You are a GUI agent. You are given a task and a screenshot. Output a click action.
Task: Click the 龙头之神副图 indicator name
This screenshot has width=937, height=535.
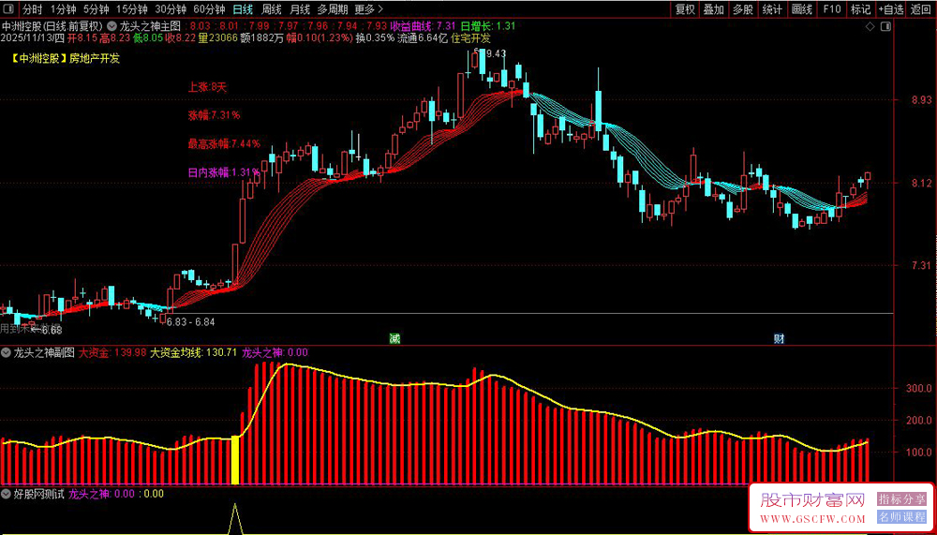(x=44, y=352)
